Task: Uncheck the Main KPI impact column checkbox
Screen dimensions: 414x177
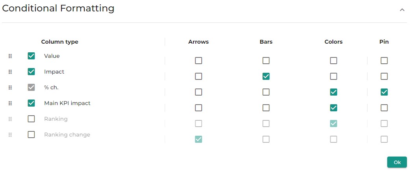Action: coord(31,103)
